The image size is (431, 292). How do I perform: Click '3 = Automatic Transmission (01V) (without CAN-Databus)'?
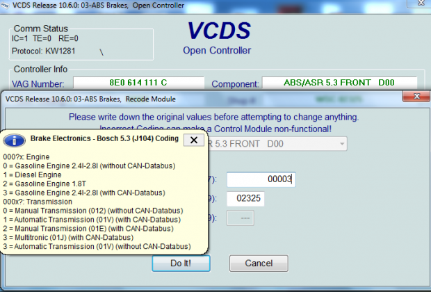click(97, 246)
